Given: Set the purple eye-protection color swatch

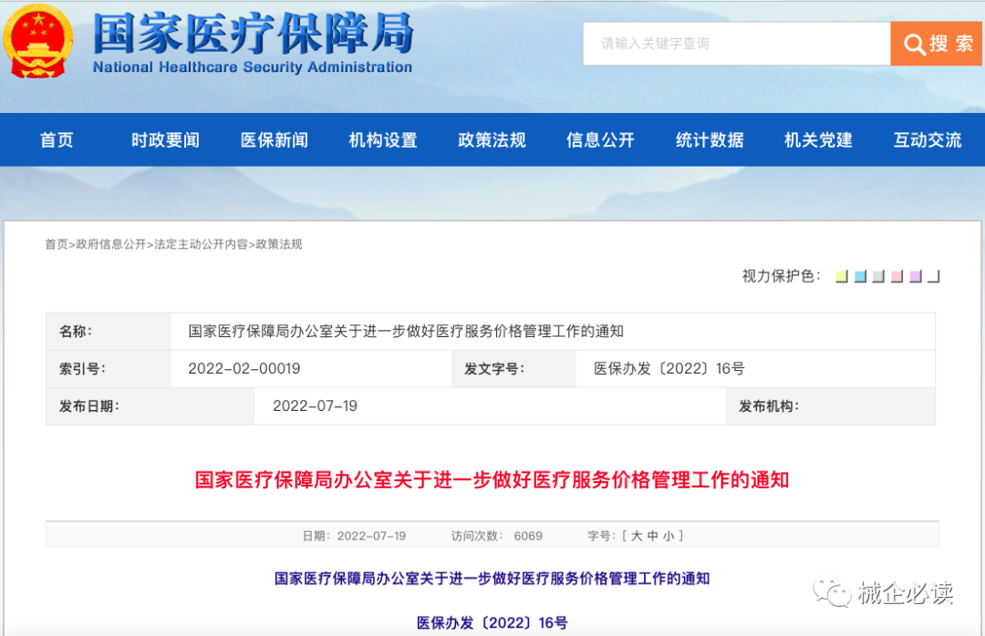Looking at the screenshot, I should [x=916, y=276].
